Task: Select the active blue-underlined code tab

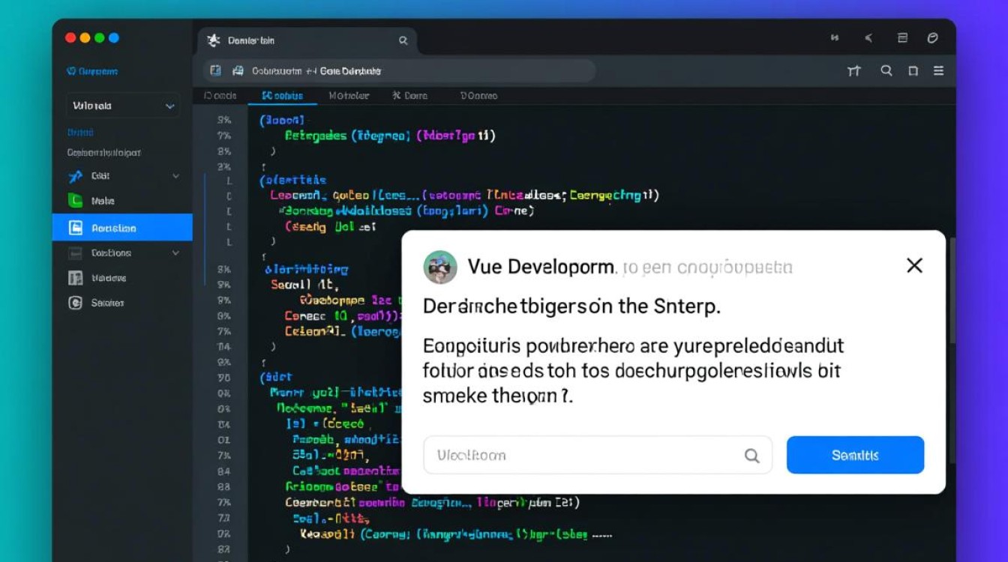Action: 282,96
